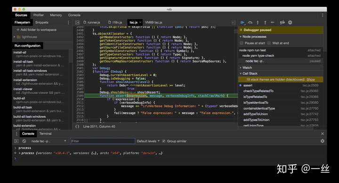Run the install-all:task:windows configuration
Viewport: 339px width, 183px height.
tap(40, 72)
